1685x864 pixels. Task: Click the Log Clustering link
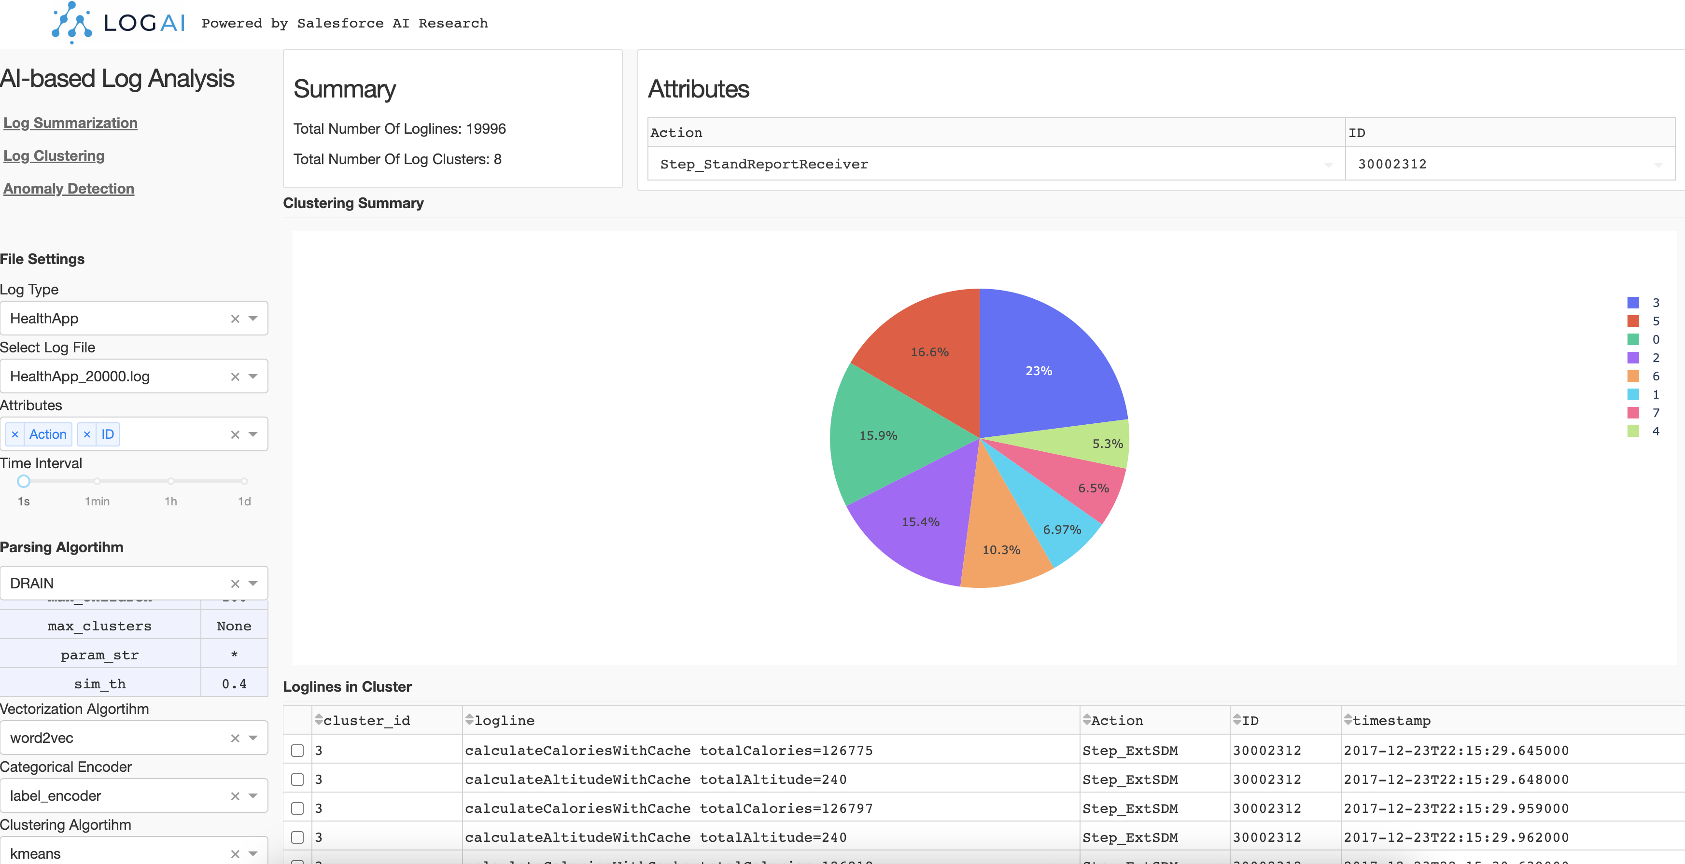54,154
